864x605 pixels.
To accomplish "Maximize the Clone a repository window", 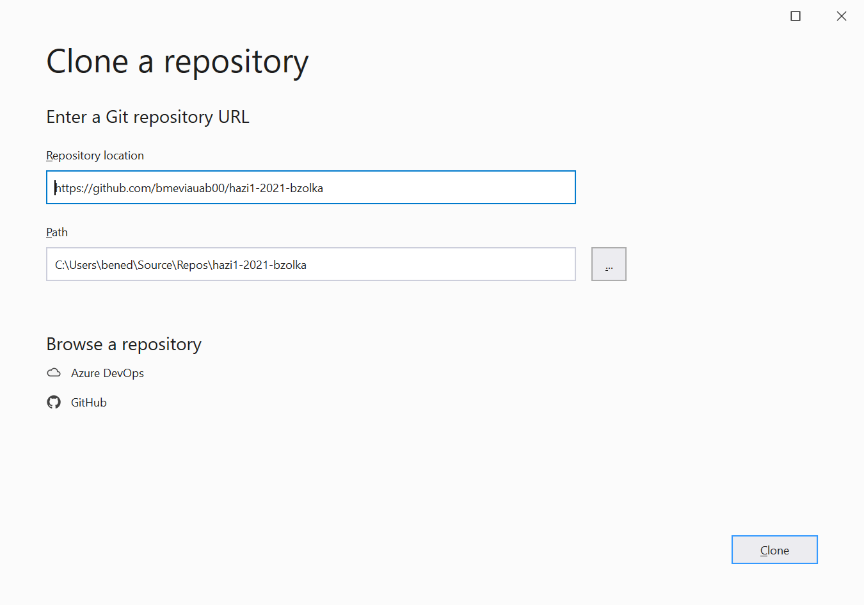I will (795, 15).
